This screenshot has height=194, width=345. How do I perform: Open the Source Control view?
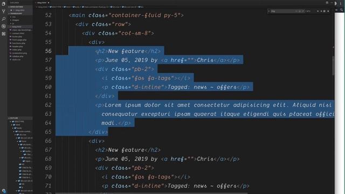click(4, 11)
